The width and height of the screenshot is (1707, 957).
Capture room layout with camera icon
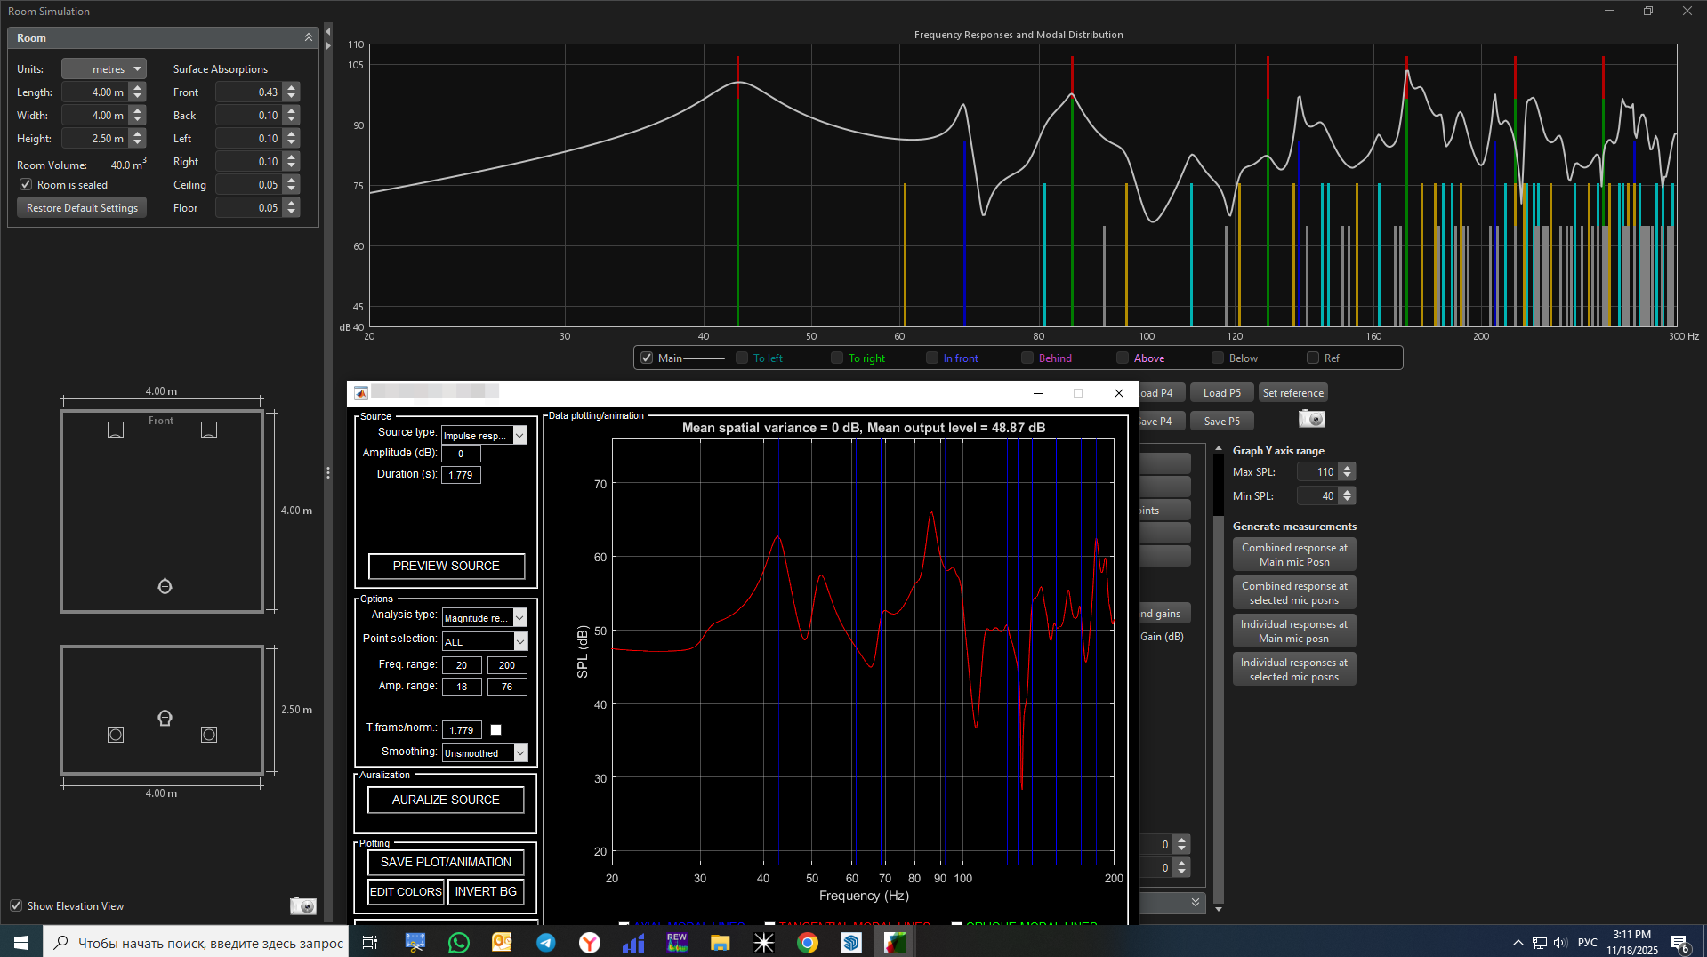pos(302,905)
